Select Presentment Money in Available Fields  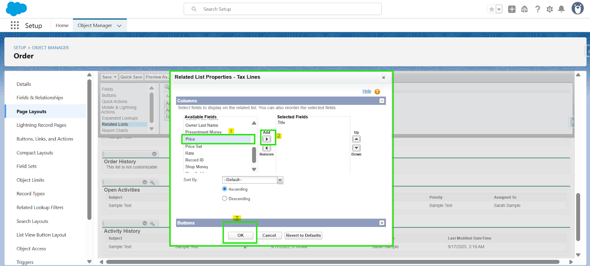204,132
